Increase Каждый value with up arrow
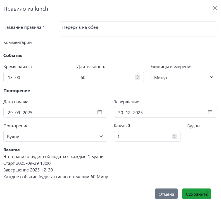221x203 pixels. click(174, 135)
